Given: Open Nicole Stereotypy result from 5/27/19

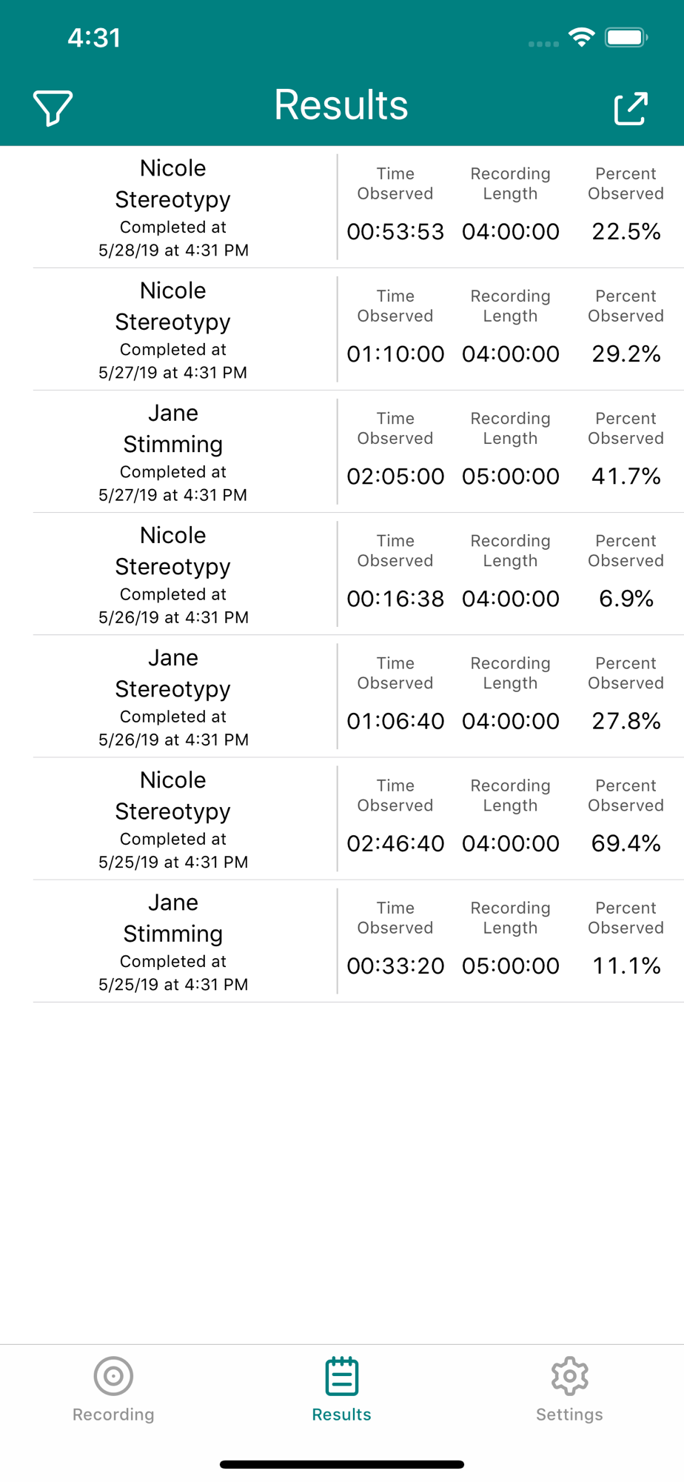Looking at the screenshot, I should coord(358,329).
